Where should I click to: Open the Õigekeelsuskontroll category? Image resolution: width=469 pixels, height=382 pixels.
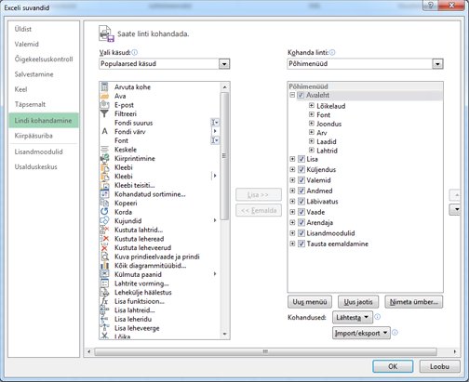(x=44, y=59)
